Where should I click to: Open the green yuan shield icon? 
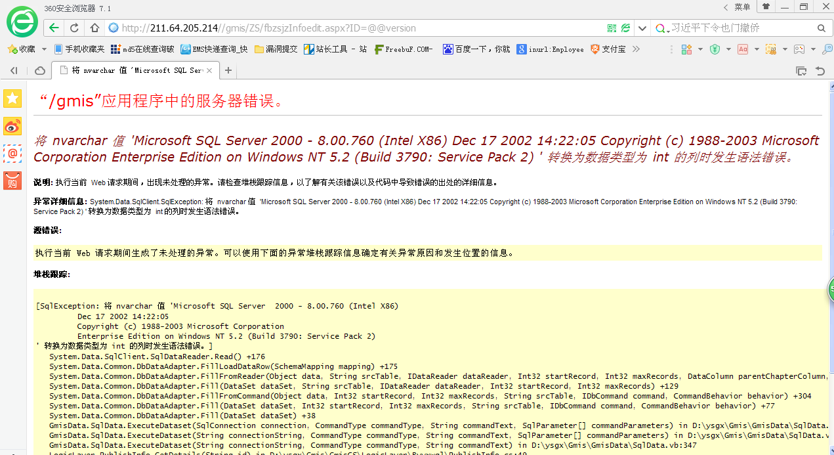[715, 49]
